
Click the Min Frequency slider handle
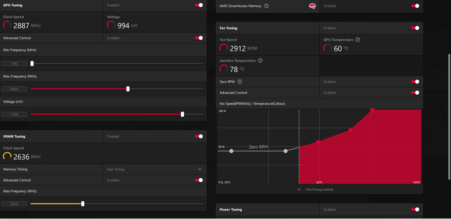[32, 64]
